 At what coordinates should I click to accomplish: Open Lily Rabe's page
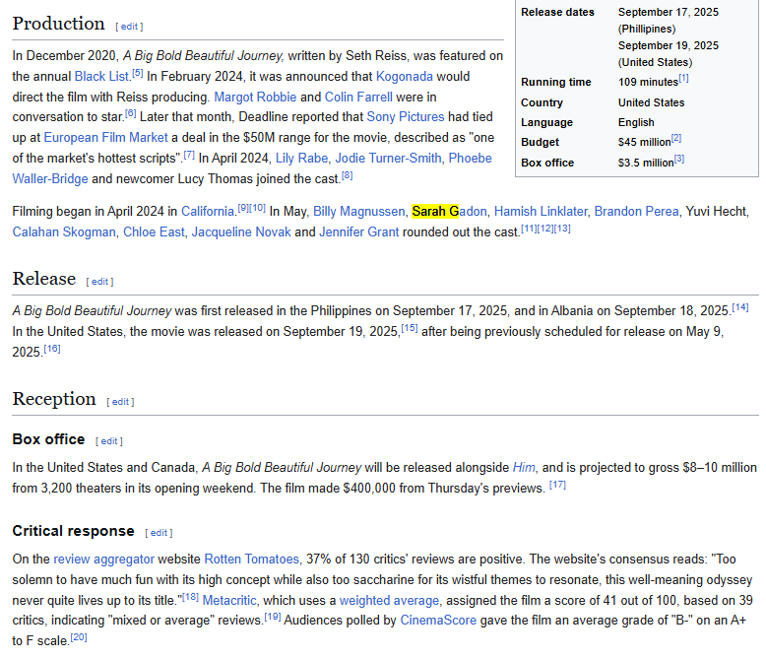click(301, 159)
